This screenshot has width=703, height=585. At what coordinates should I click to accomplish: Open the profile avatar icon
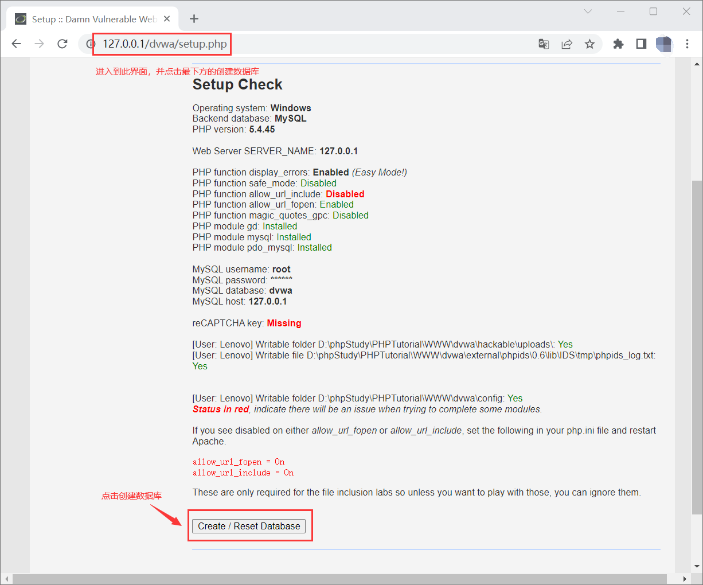(664, 44)
